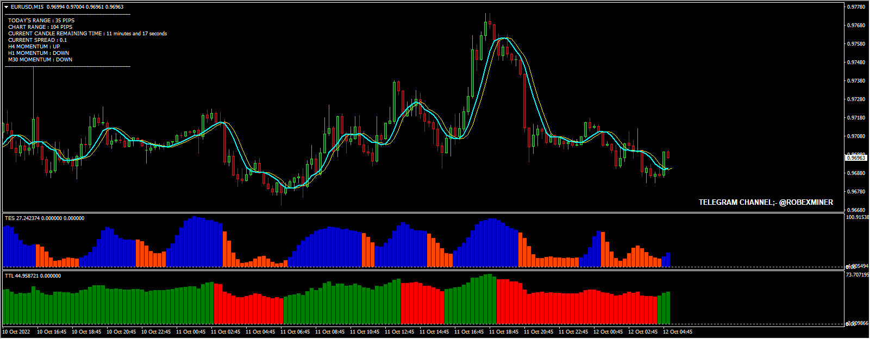Click the TTL 44.958721 indicator label

point(33,276)
